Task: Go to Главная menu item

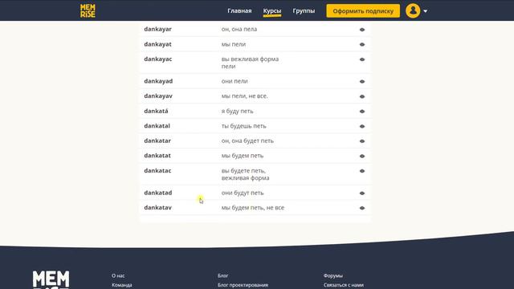Action: (x=239, y=10)
